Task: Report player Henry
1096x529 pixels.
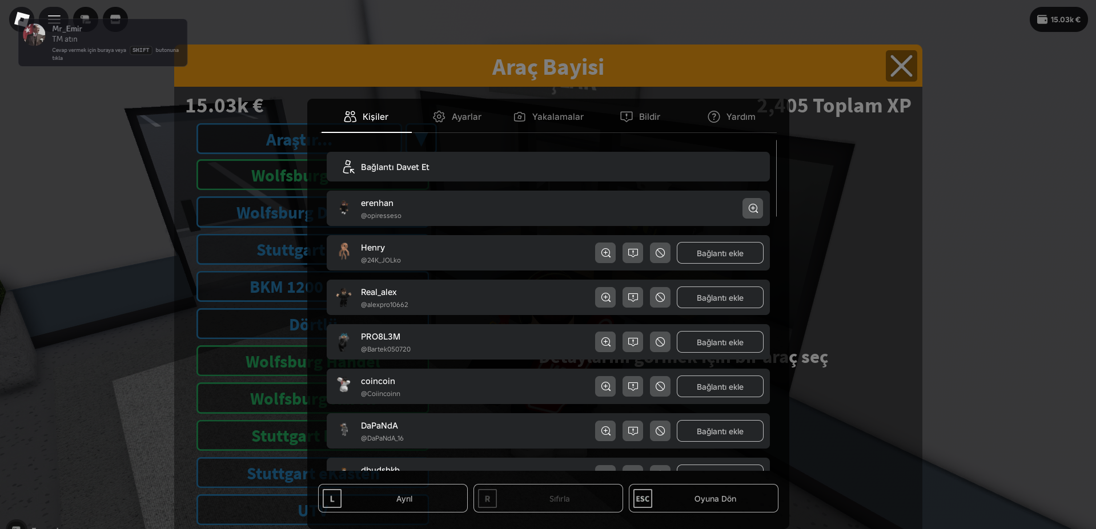Action: click(x=633, y=253)
